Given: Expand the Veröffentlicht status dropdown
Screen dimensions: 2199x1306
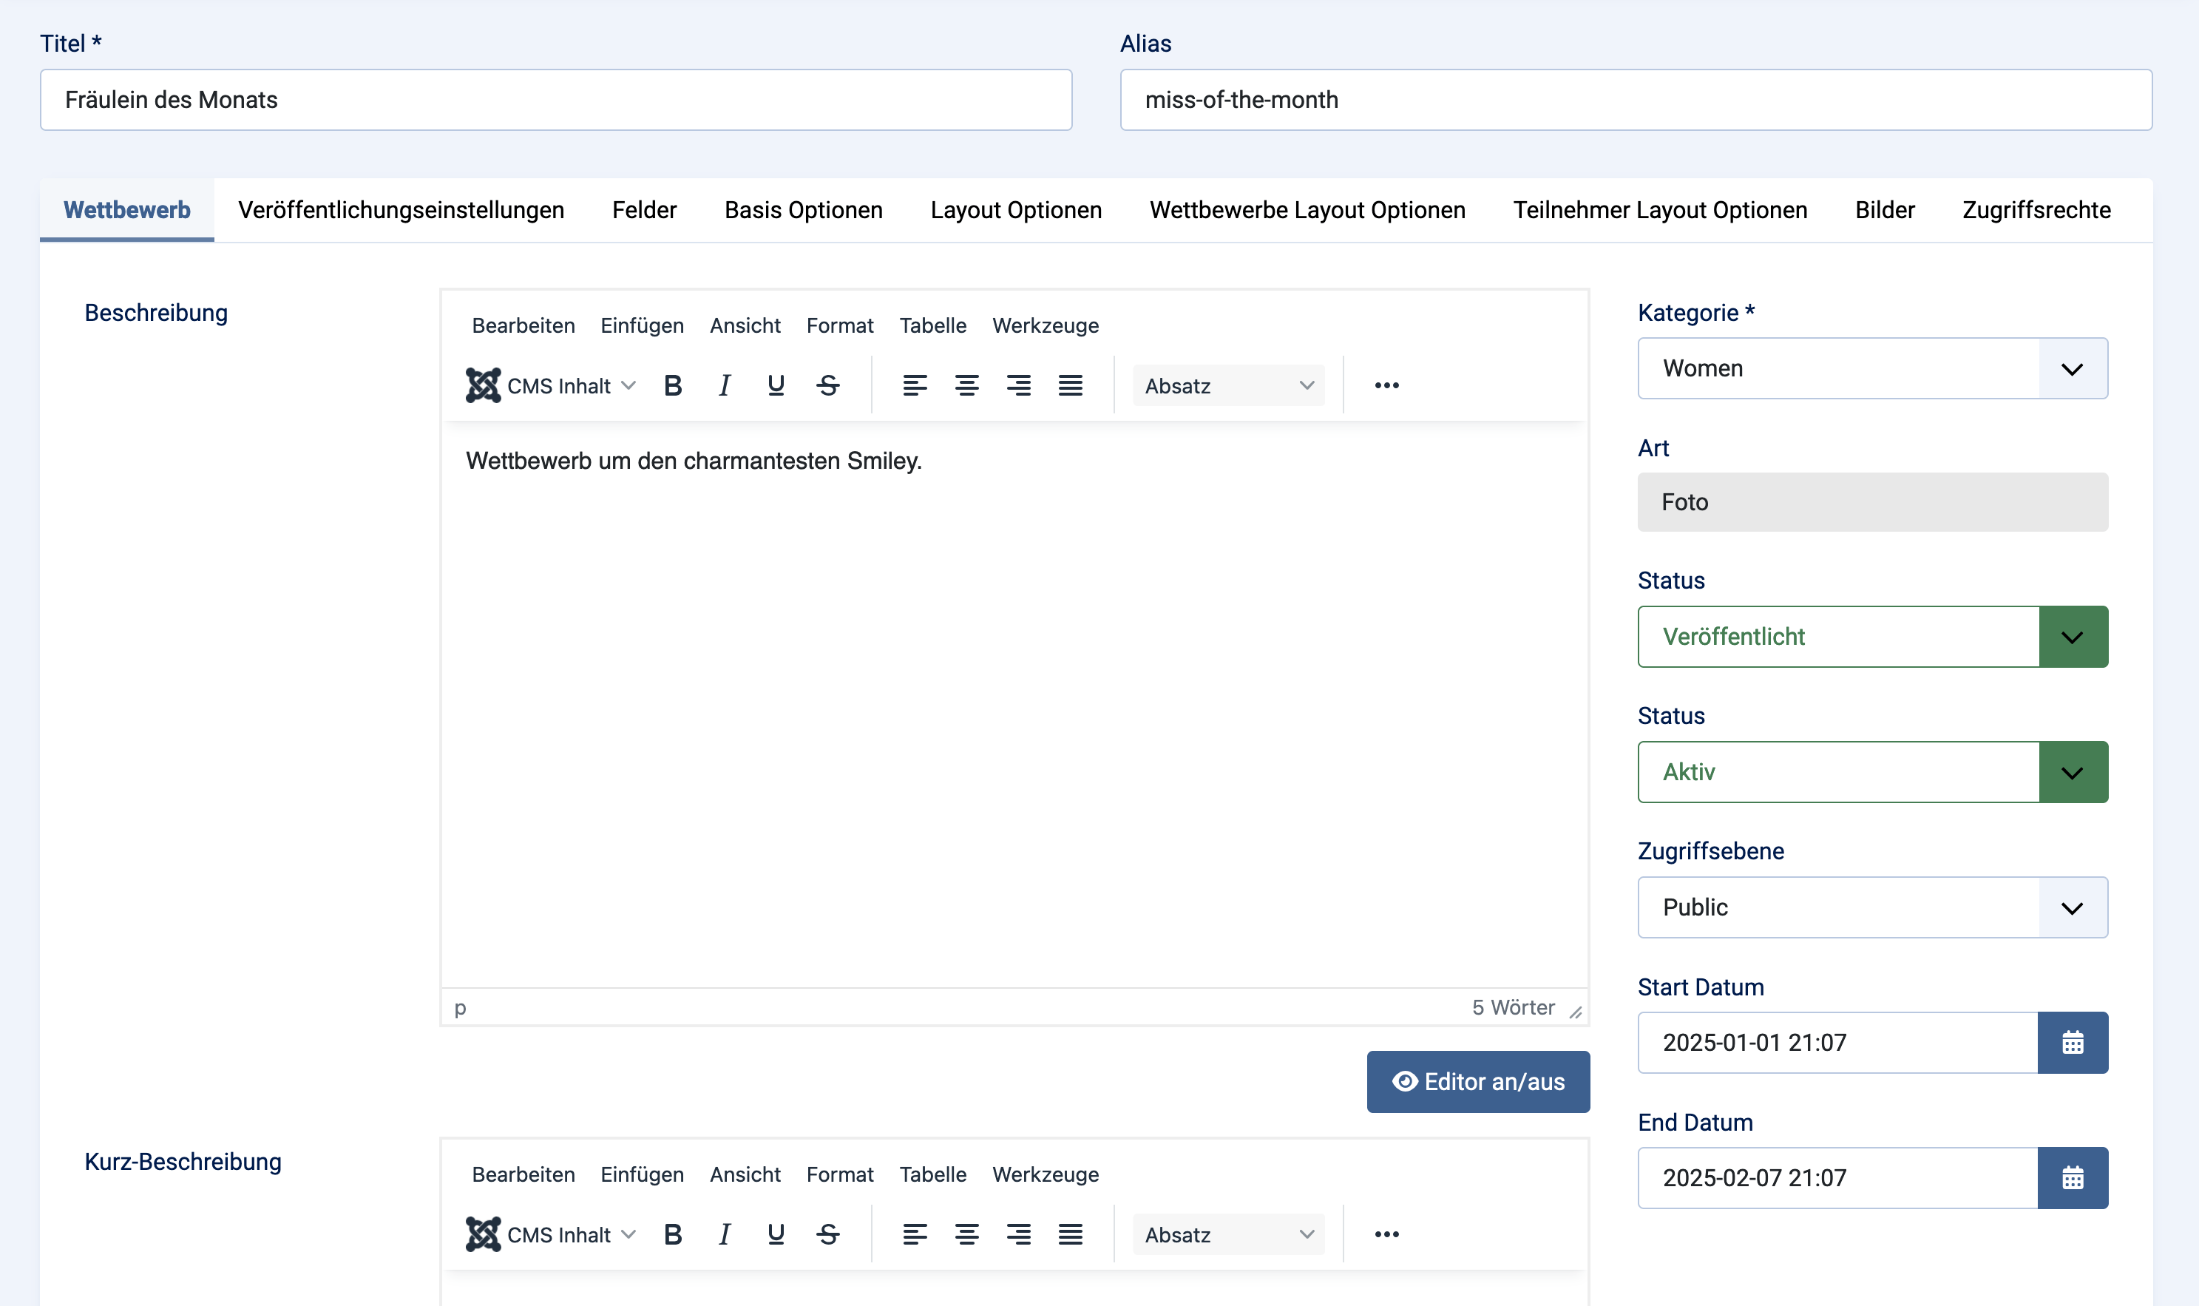Looking at the screenshot, I should tap(1871, 636).
